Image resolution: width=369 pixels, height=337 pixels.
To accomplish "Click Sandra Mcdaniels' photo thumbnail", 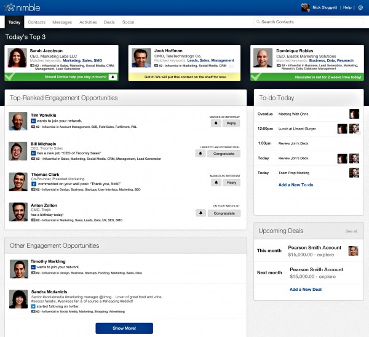I will [x=18, y=299].
